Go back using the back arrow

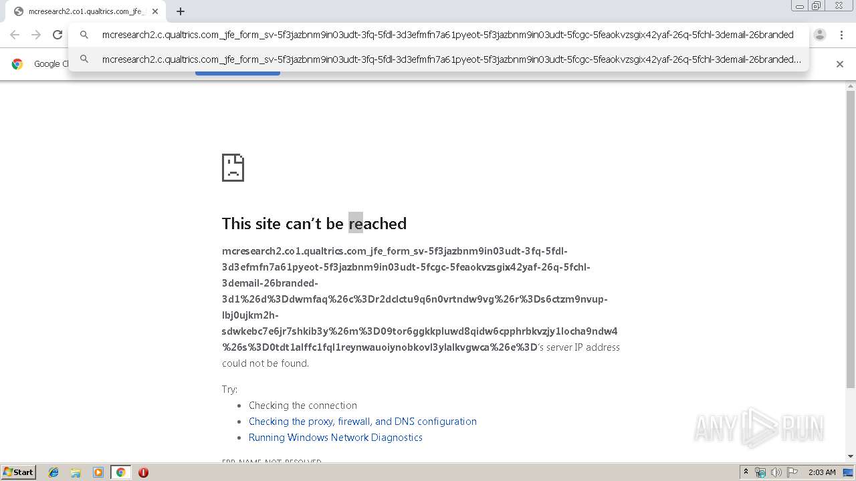click(15, 35)
